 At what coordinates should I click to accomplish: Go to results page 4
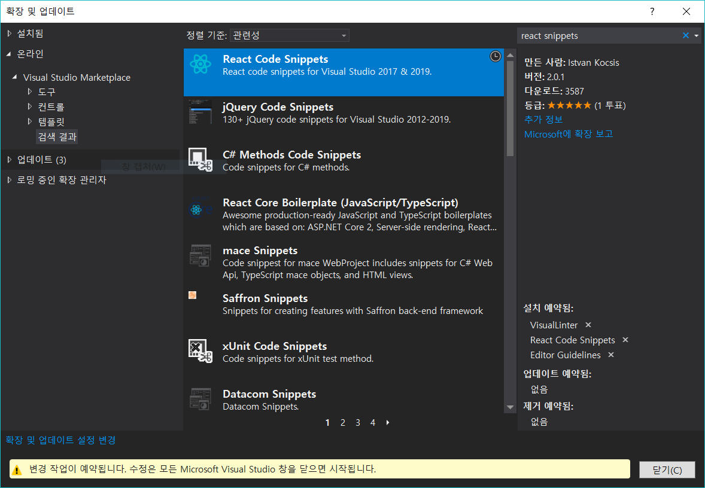tap(373, 422)
